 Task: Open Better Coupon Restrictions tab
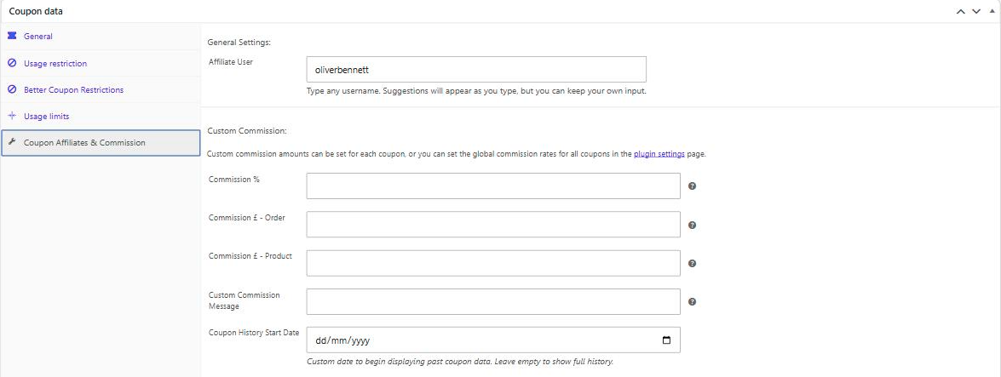(101, 90)
